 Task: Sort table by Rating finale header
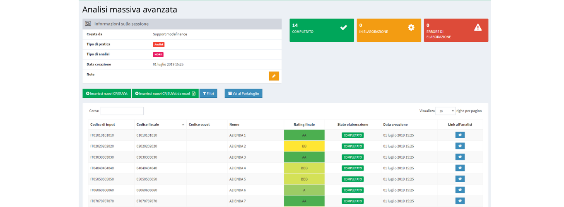pyautogui.click(x=304, y=124)
